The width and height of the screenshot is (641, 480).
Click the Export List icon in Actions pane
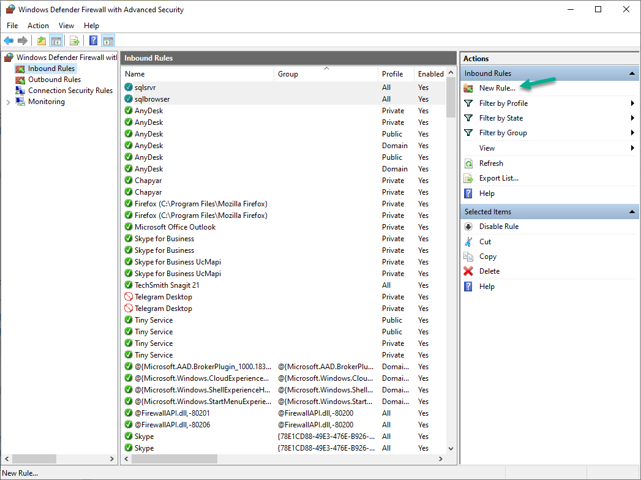click(468, 178)
